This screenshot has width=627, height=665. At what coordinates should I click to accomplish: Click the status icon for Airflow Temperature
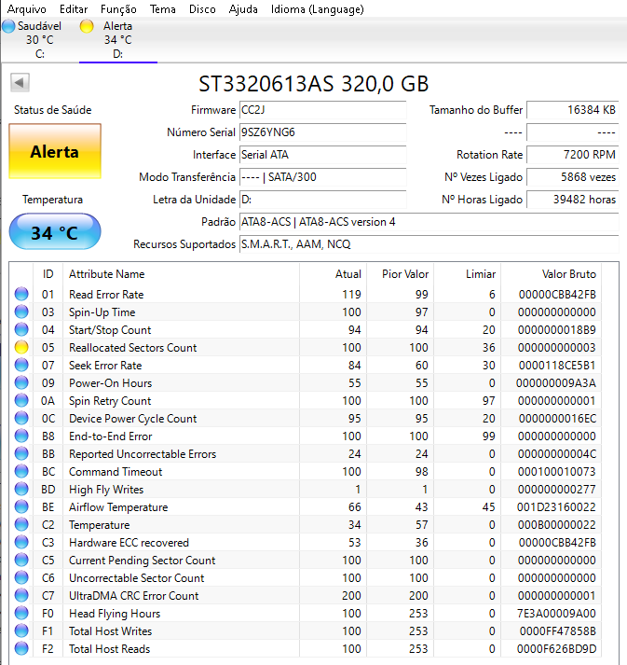pyautogui.click(x=21, y=506)
